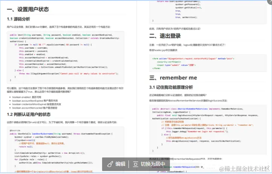Image resolution: width=272 pixels, height=174 pixels.
Task: Click the bullet boolean accountNonExpired
Action: point(35,101)
